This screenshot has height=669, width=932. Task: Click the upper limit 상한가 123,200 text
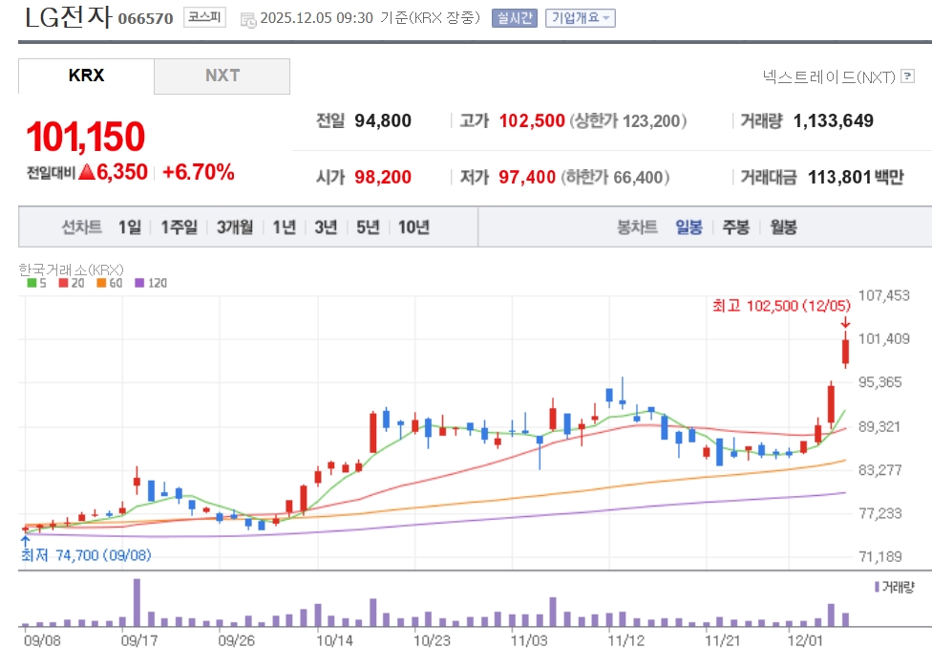(628, 120)
